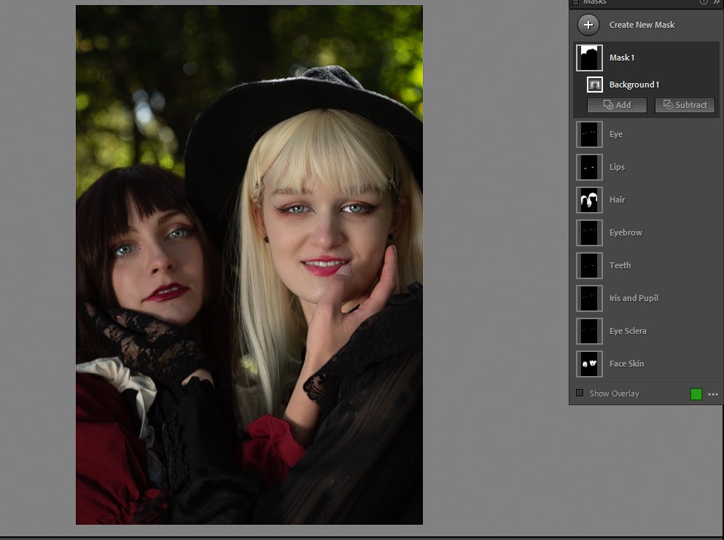Open the green overlay color swatch
The width and height of the screenshot is (724, 540).
[696, 394]
